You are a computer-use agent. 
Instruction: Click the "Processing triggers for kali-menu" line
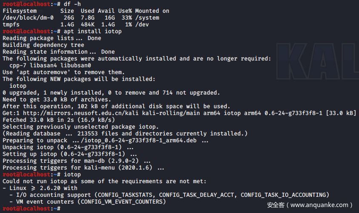pyautogui.click(x=83, y=167)
